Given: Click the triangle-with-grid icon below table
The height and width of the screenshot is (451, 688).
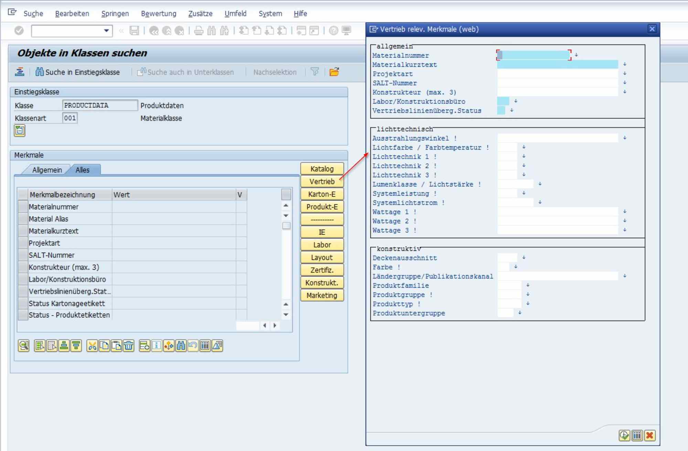Looking at the screenshot, I should coord(217,346).
